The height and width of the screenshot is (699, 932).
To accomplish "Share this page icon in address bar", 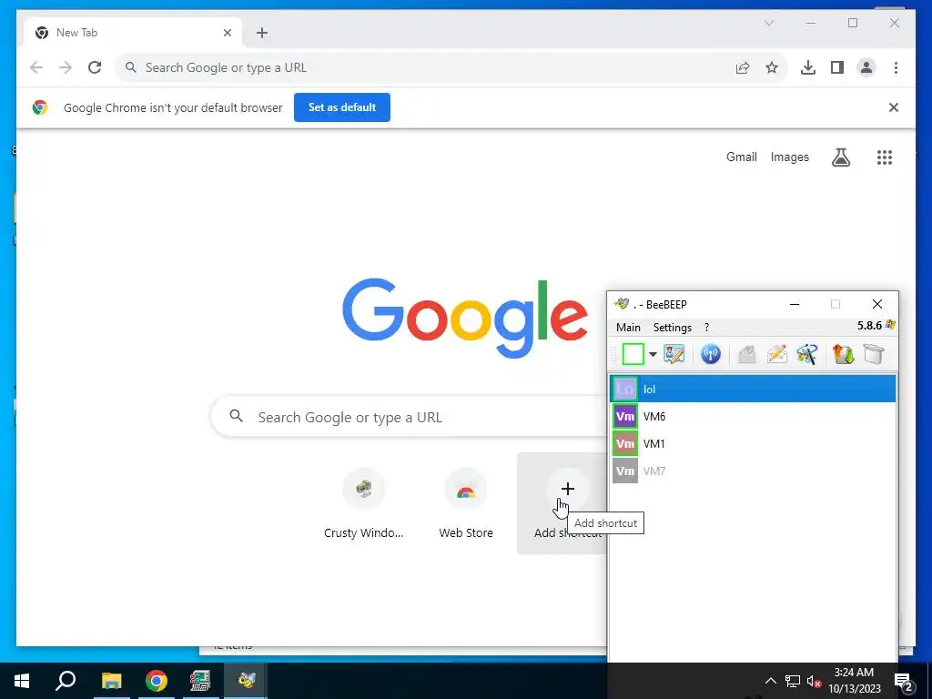I will pyautogui.click(x=743, y=67).
